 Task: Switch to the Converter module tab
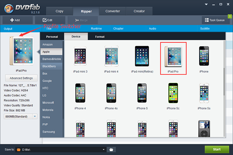click(x=113, y=11)
